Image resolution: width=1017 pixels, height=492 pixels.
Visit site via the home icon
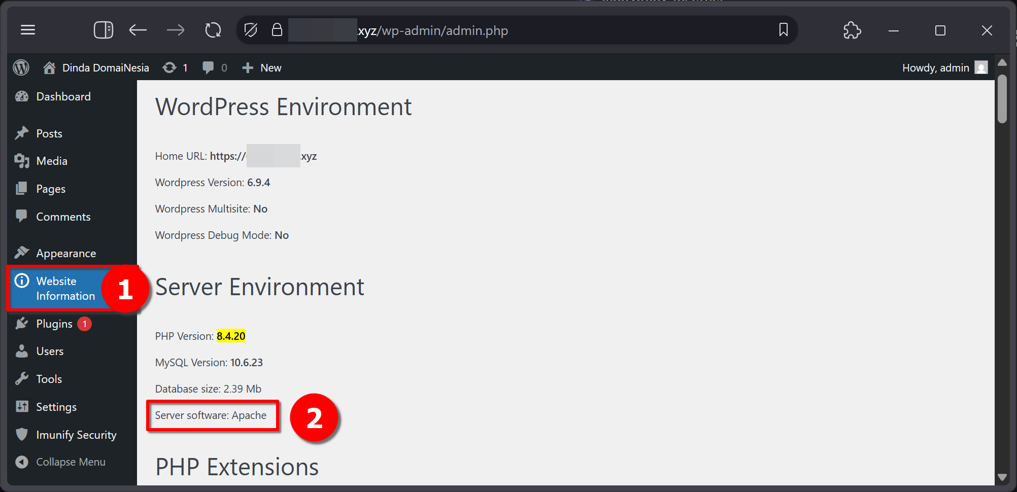click(x=49, y=67)
